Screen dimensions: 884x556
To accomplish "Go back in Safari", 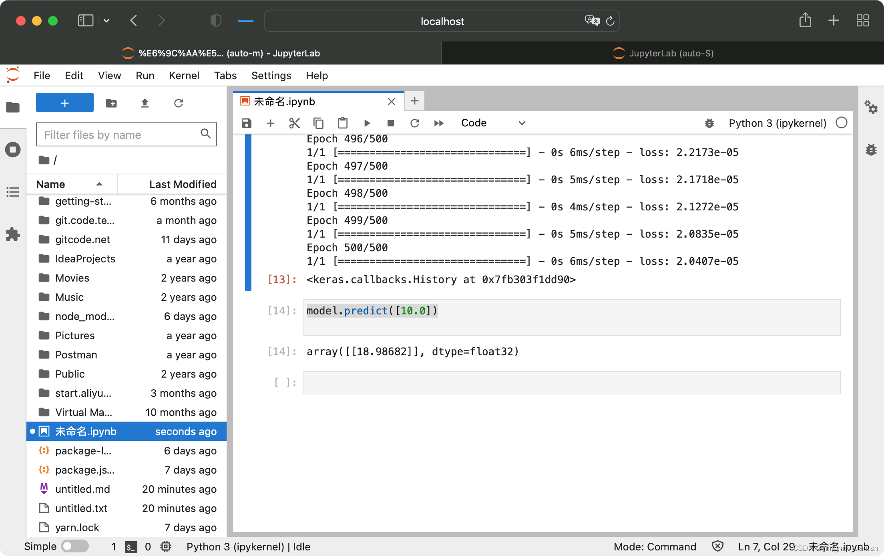I will click(x=134, y=20).
